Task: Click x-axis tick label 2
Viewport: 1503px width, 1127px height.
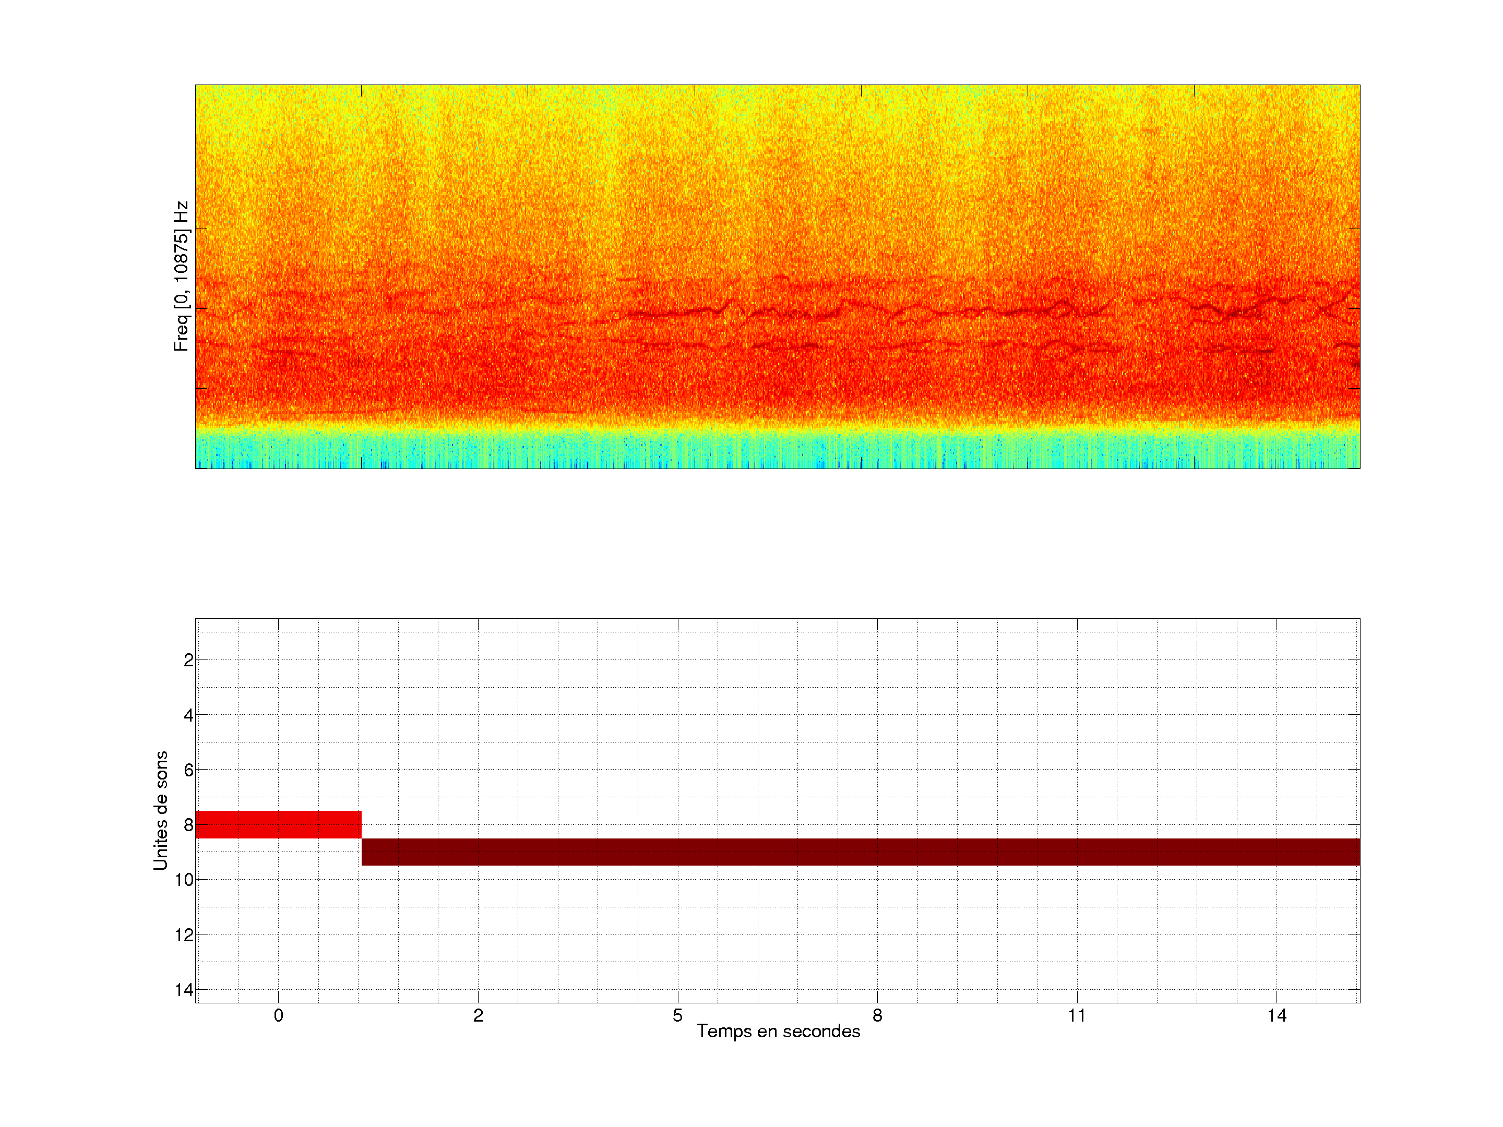Action: pyautogui.click(x=478, y=1015)
